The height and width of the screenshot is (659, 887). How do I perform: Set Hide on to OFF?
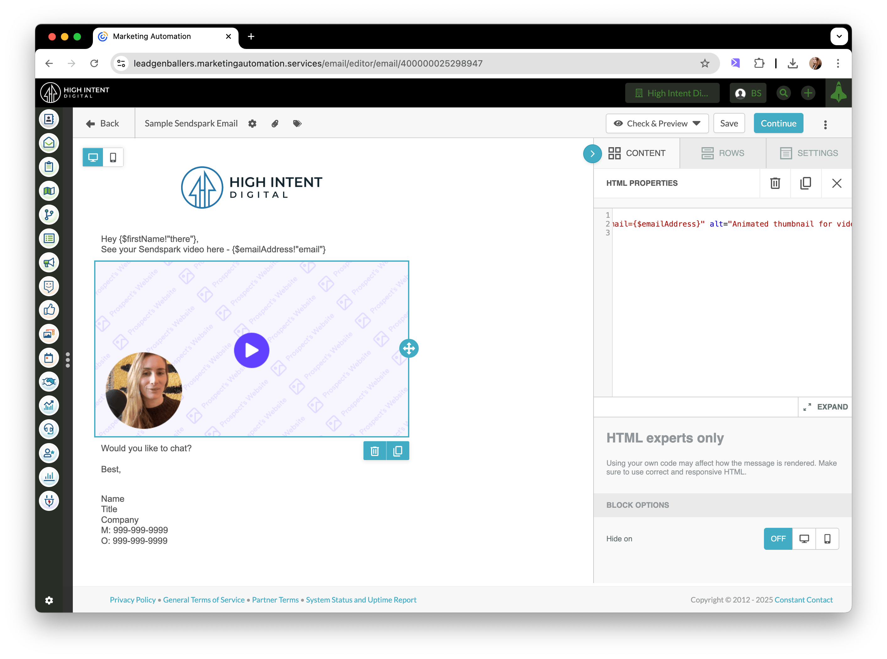pos(778,538)
